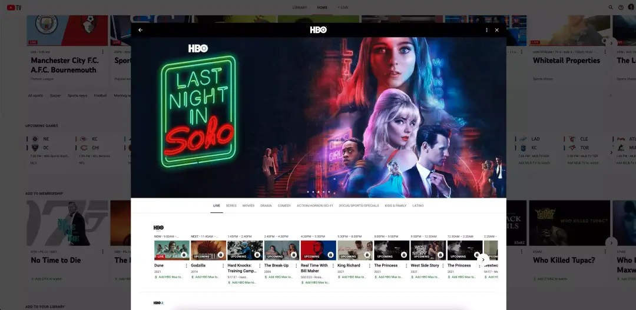Close the HBO channel panel
636x310 pixels.
point(497,30)
